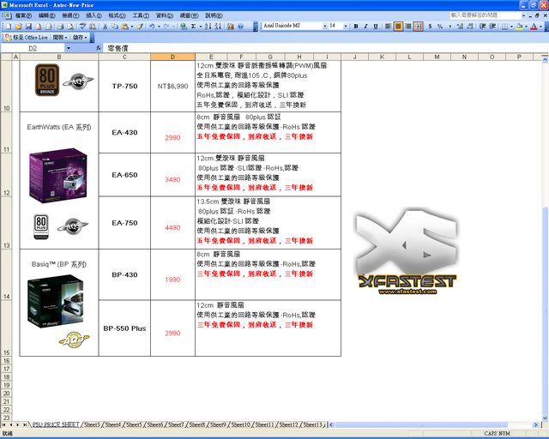
Task: Open Fill Color dropdown arrow
Action: coord(526,27)
